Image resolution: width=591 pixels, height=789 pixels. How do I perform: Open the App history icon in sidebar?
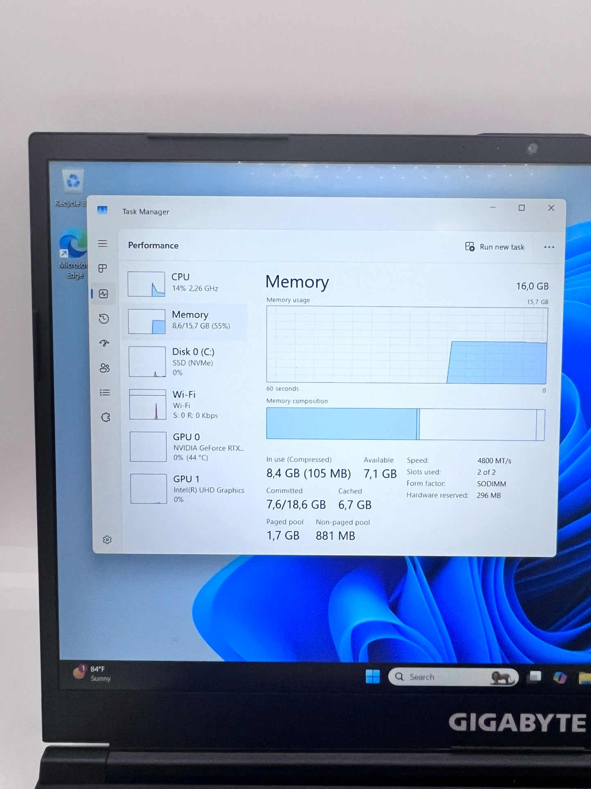point(104,319)
